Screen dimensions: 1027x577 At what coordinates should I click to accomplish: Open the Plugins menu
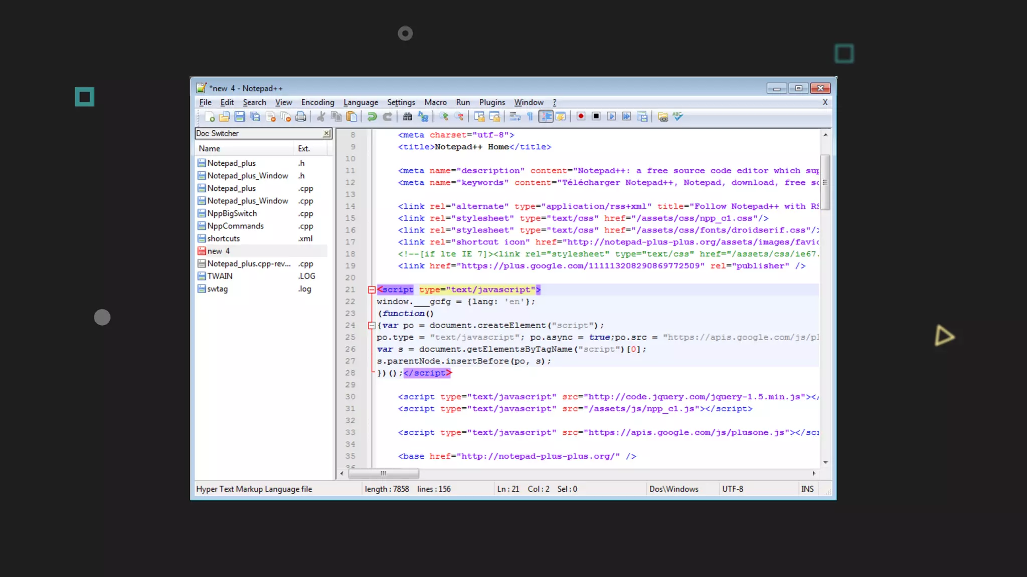coord(492,102)
